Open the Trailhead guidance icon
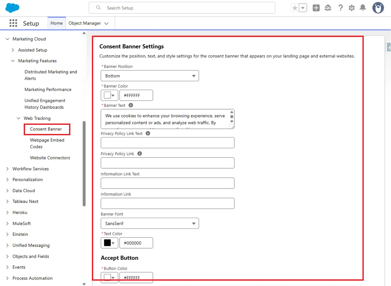This screenshot has height=286, width=391. click(x=328, y=8)
